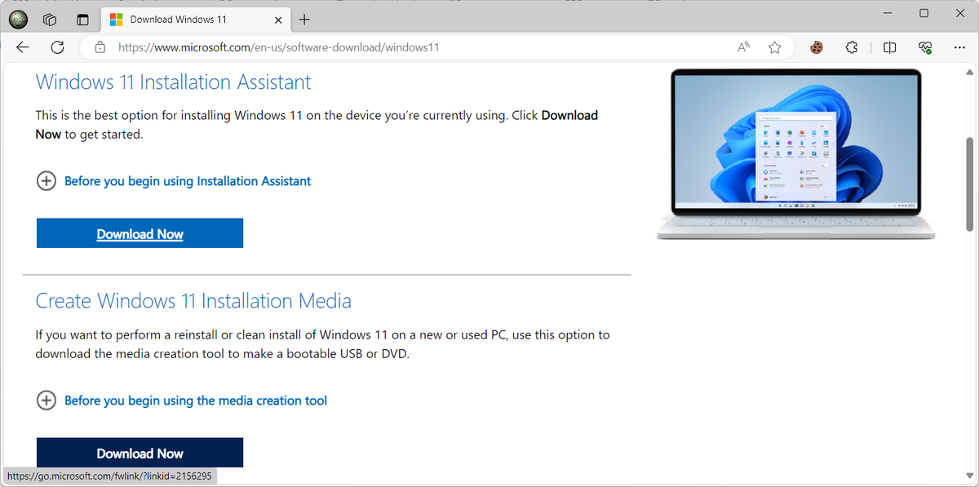The width and height of the screenshot is (979, 487).
Task: Open the Settings and more menu
Action: (960, 47)
